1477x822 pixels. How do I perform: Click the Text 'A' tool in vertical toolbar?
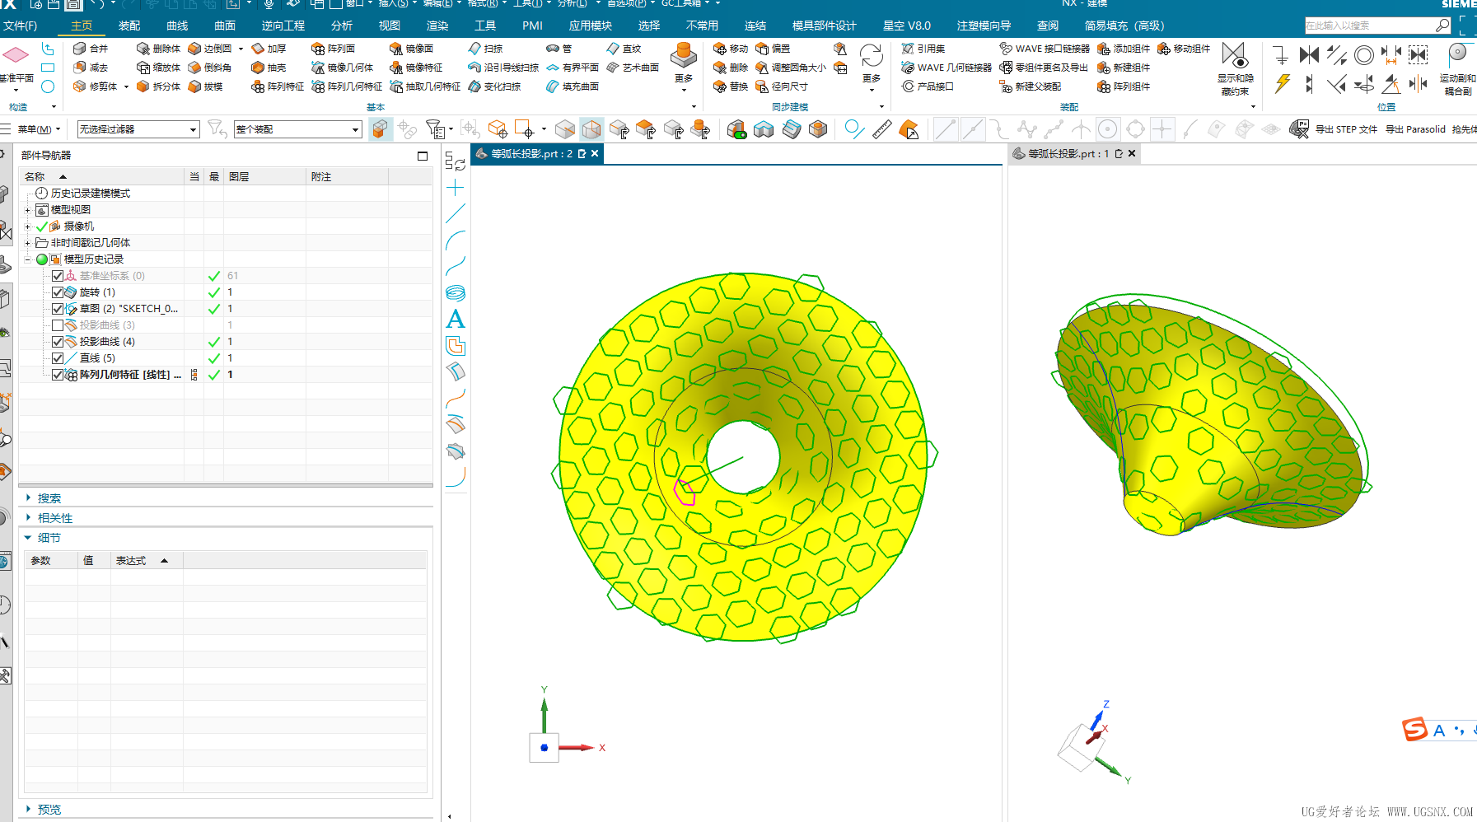456,320
